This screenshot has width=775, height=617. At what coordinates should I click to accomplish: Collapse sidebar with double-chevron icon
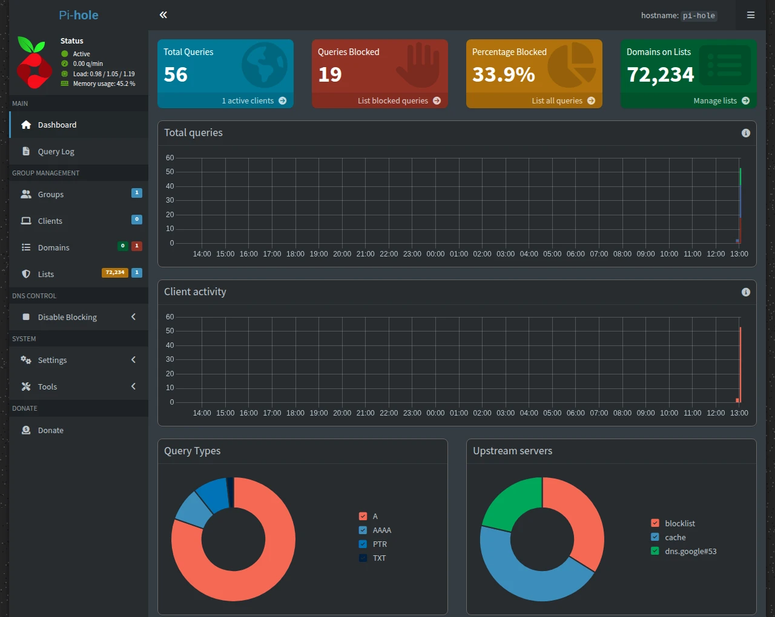point(163,15)
